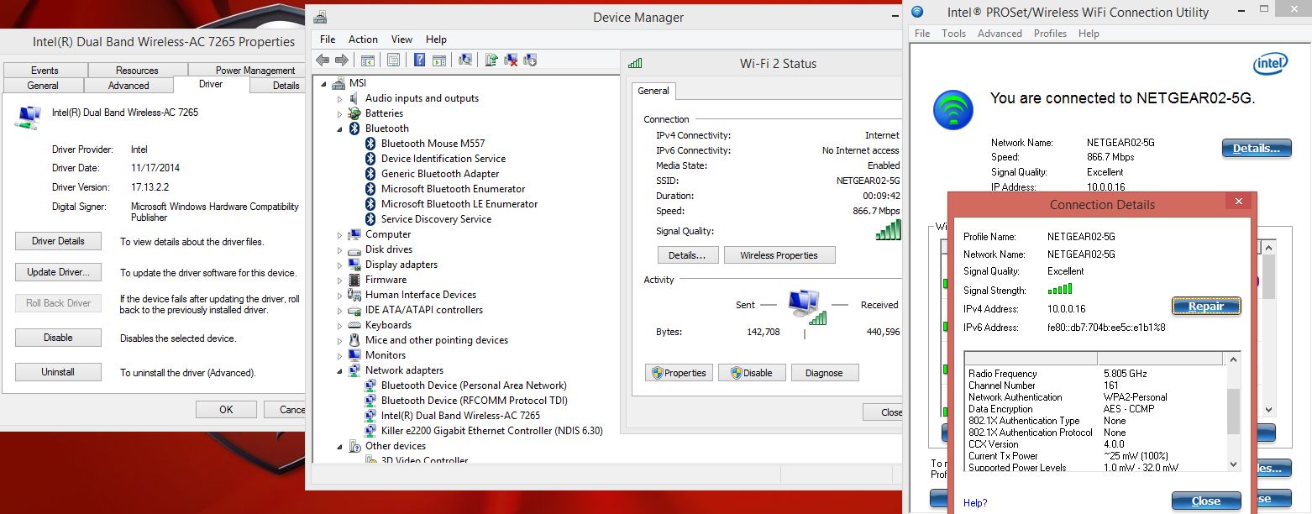
Task: Click the Intel logo in the PROSet utility
Action: pos(1270,64)
